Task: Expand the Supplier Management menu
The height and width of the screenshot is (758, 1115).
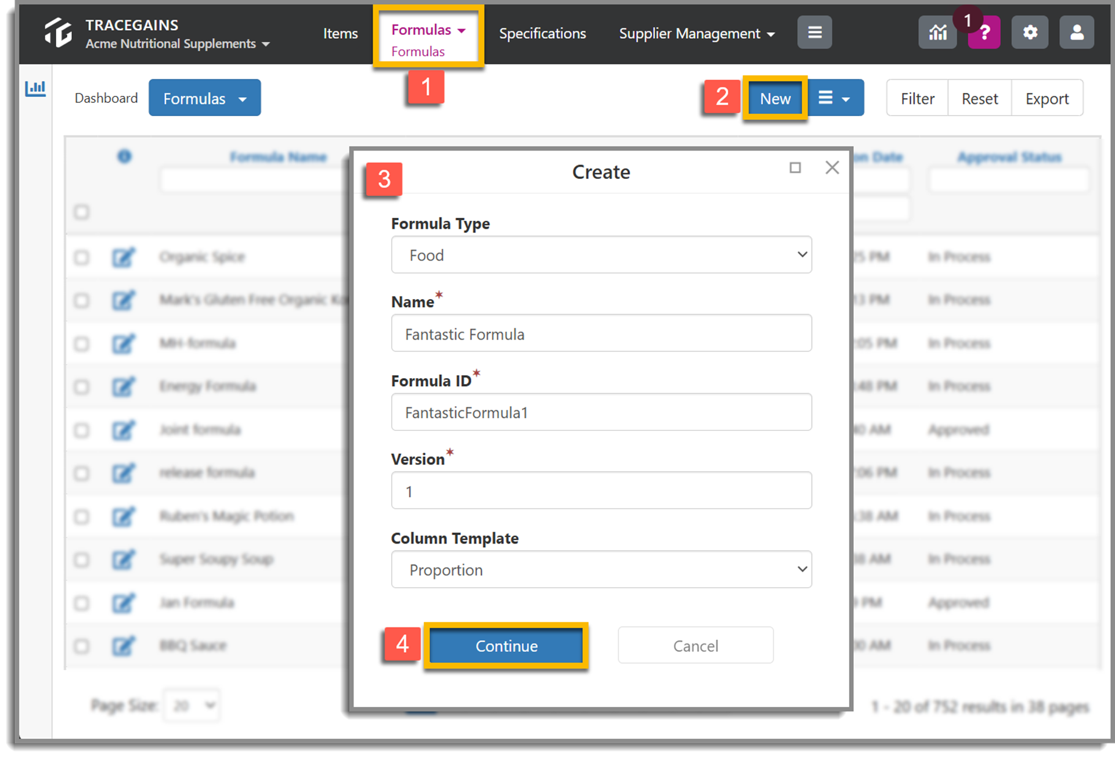Action: point(697,34)
